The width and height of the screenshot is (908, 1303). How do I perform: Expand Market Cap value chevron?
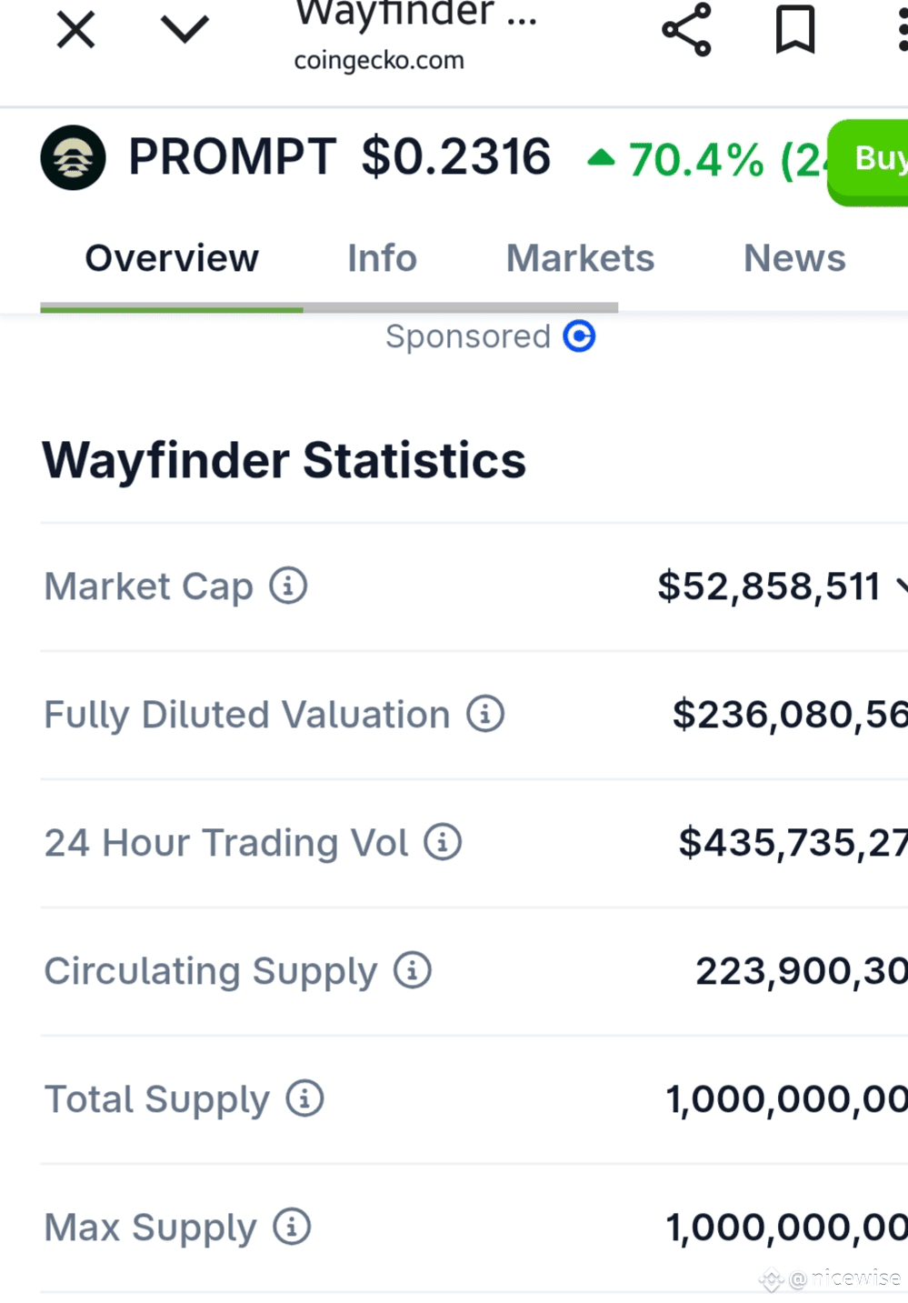901,586
